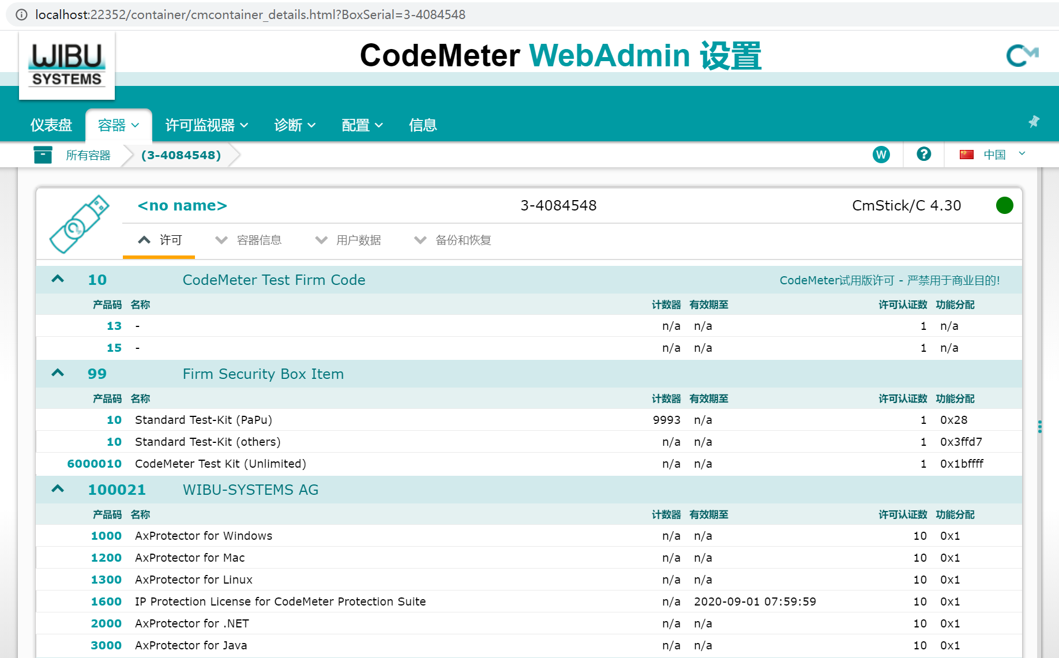The height and width of the screenshot is (658, 1059).
Task: Click counter value 9993
Action: (667, 420)
